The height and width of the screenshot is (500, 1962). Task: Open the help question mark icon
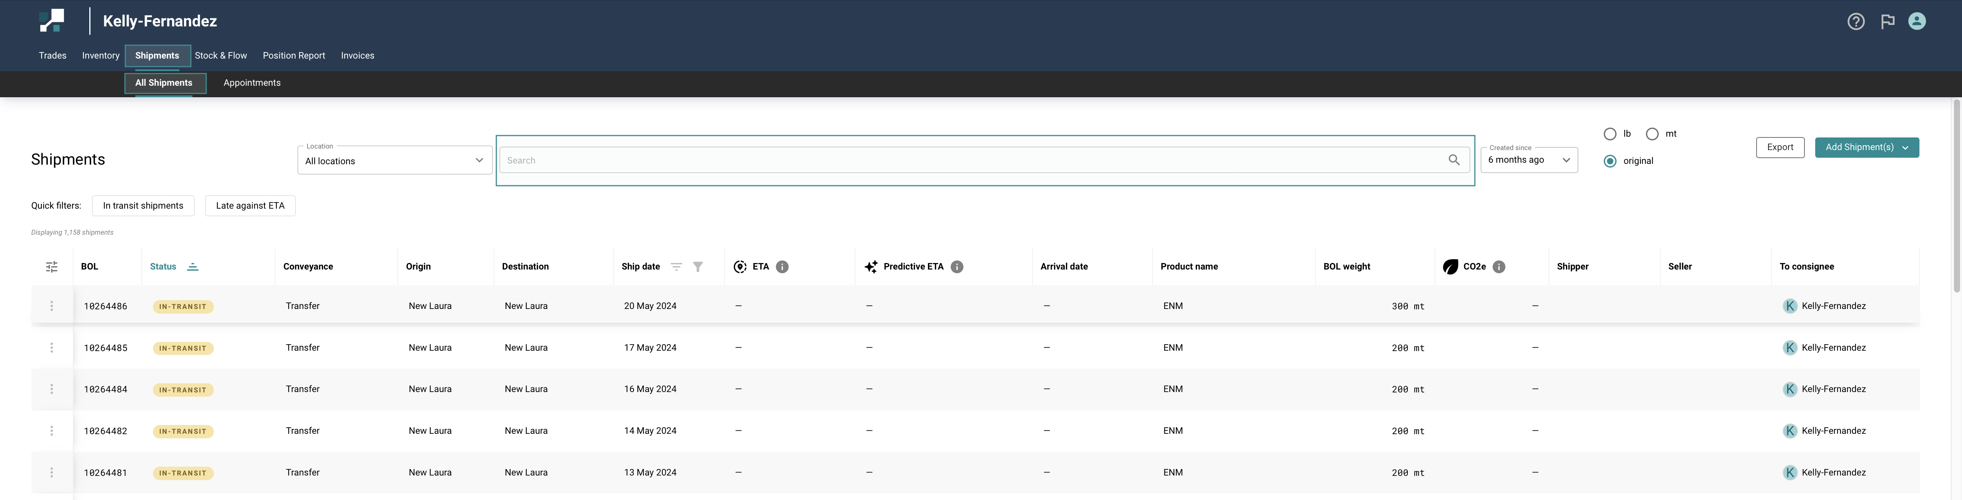1855,21
